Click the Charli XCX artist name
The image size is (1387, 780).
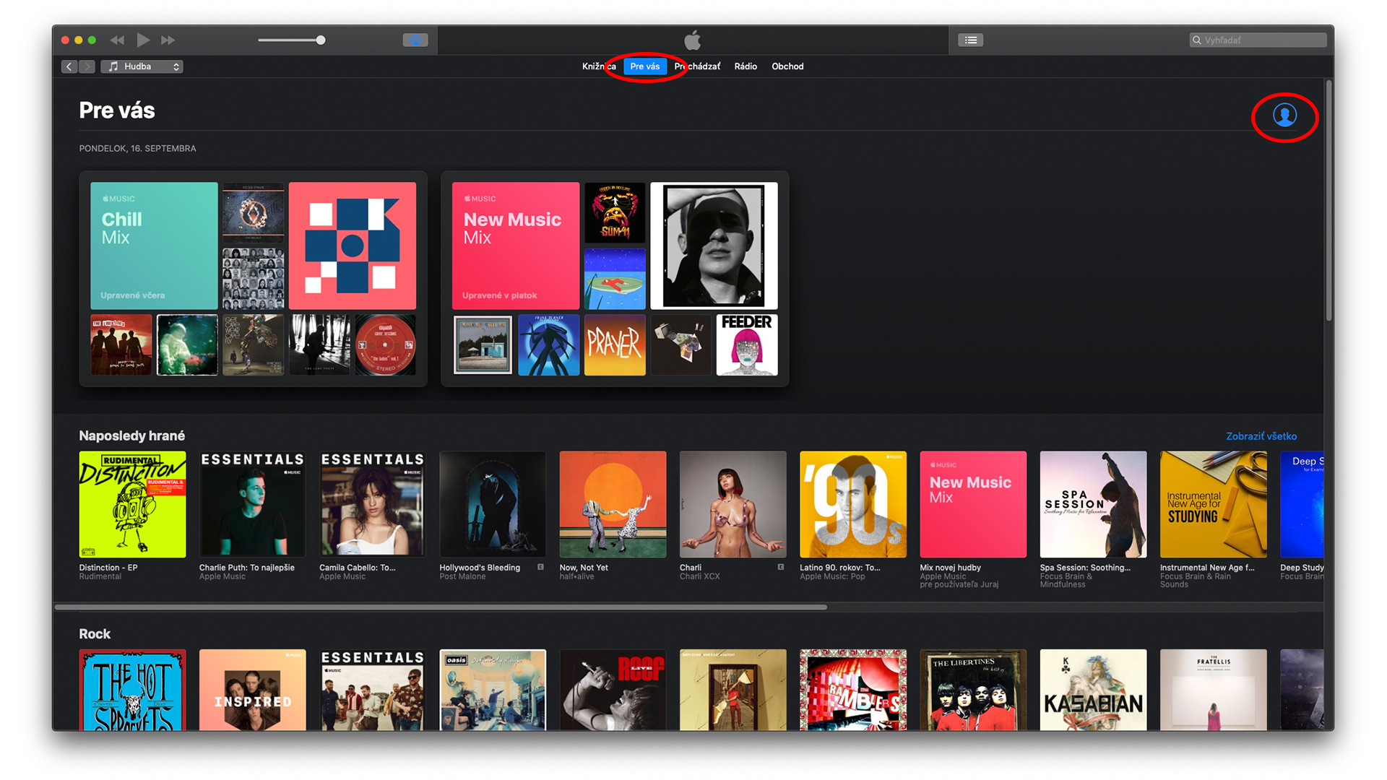[699, 576]
